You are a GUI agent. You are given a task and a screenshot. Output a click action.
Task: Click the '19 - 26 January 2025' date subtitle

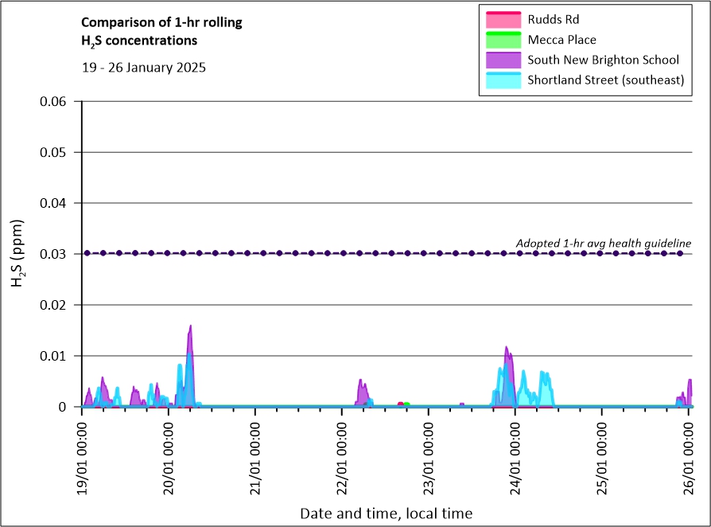coord(144,68)
